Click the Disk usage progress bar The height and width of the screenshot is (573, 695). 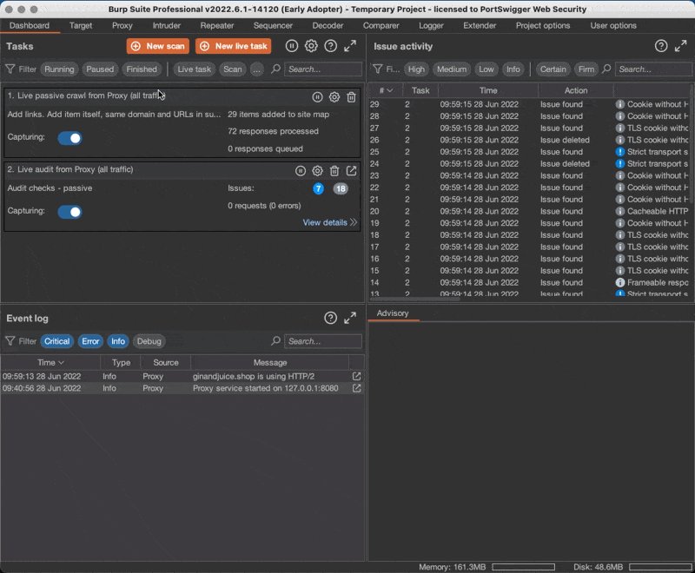point(660,567)
